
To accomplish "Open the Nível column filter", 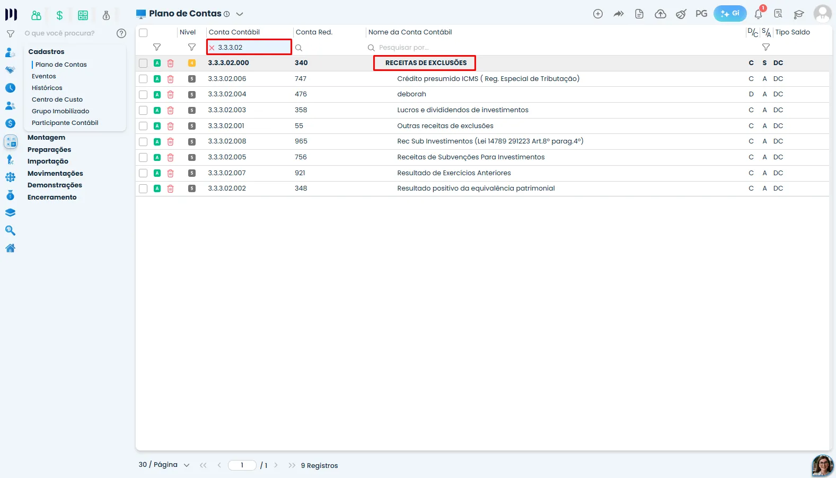I will click(x=192, y=47).
